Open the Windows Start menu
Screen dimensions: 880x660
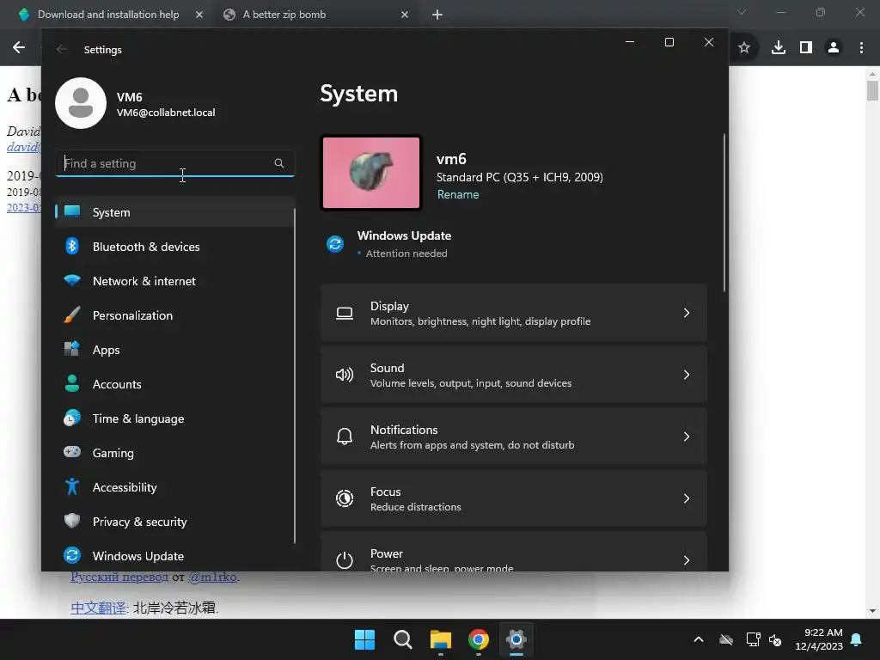pyautogui.click(x=364, y=639)
